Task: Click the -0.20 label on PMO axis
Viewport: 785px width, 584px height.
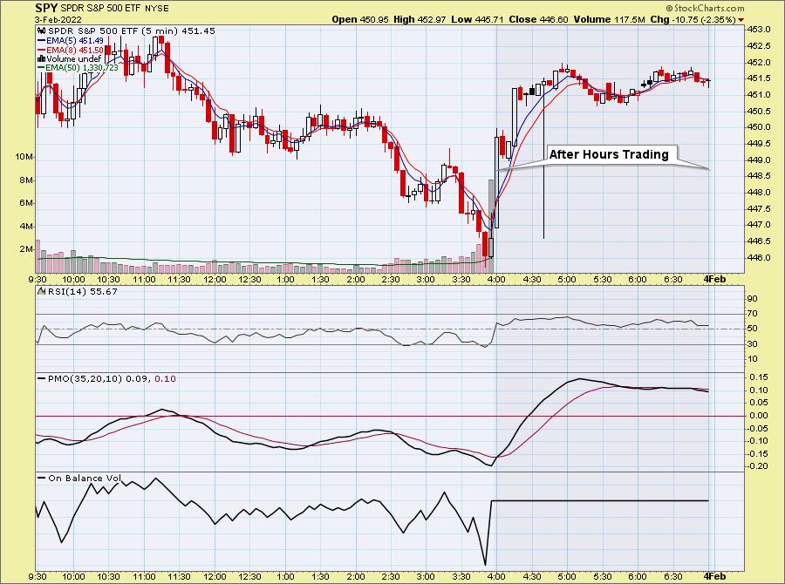Action: [x=758, y=466]
